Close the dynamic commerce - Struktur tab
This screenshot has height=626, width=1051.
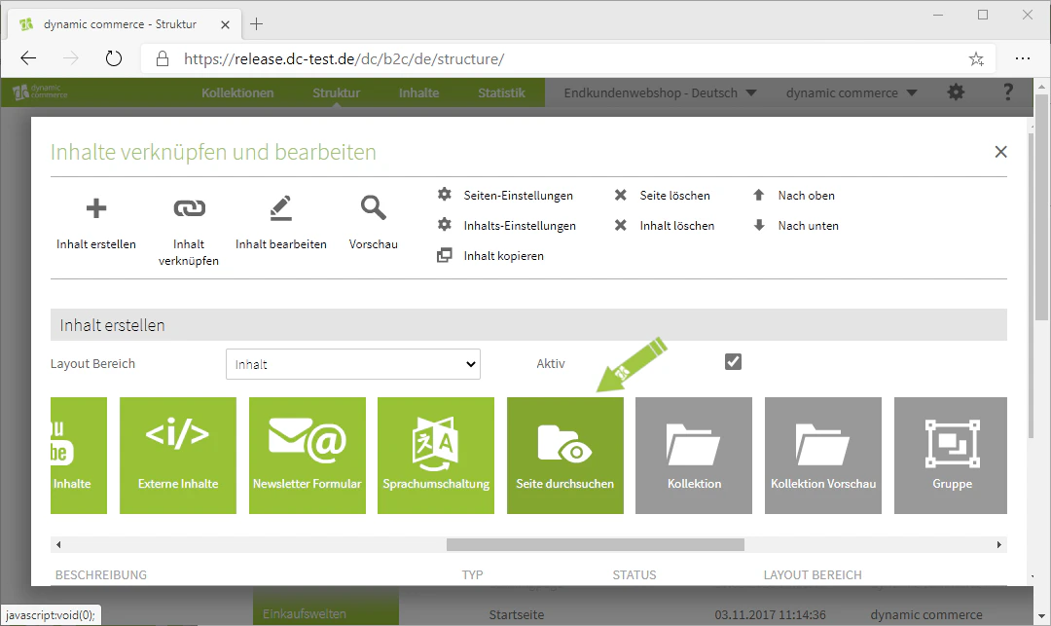click(x=225, y=24)
